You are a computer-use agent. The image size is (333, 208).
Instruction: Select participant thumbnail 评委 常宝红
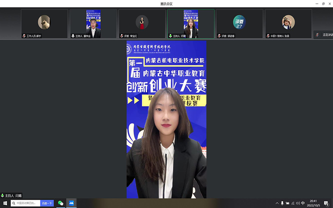[x=142, y=24]
